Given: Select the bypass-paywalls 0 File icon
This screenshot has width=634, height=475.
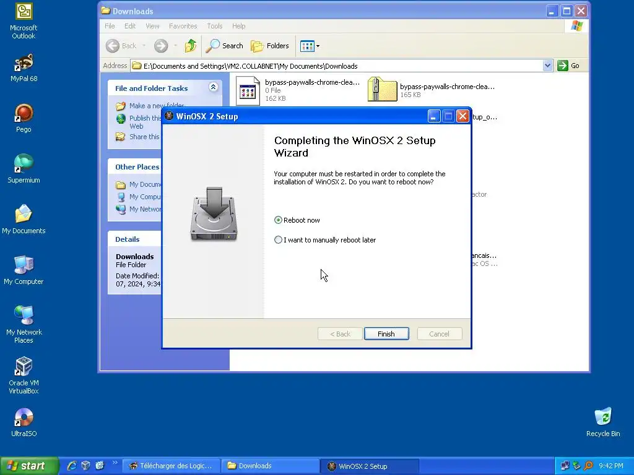Looking at the screenshot, I should click(248, 90).
